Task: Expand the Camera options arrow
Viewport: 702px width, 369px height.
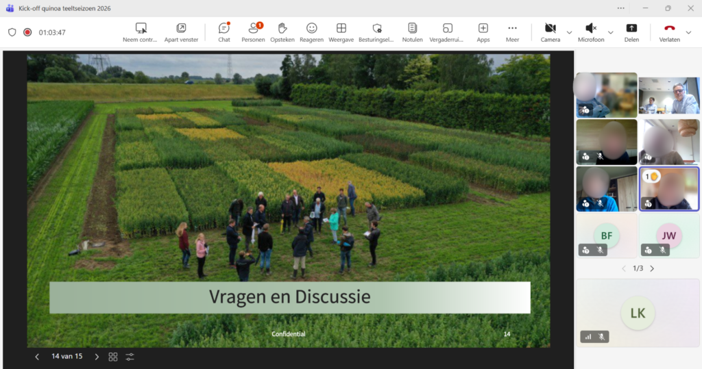Action: tap(569, 33)
